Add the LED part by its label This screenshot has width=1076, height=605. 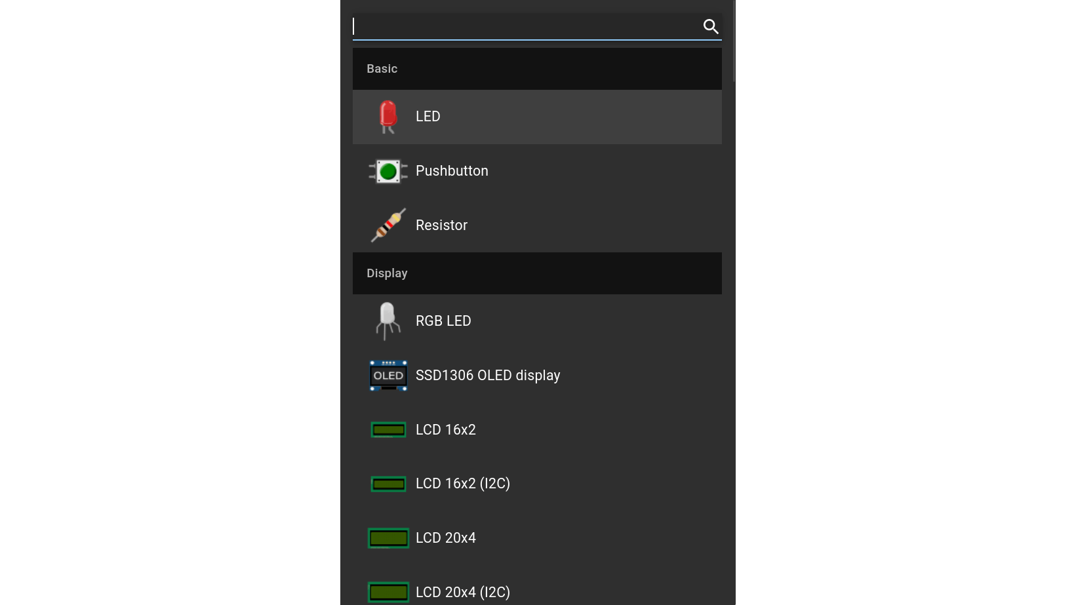pyautogui.click(x=428, y=117)
